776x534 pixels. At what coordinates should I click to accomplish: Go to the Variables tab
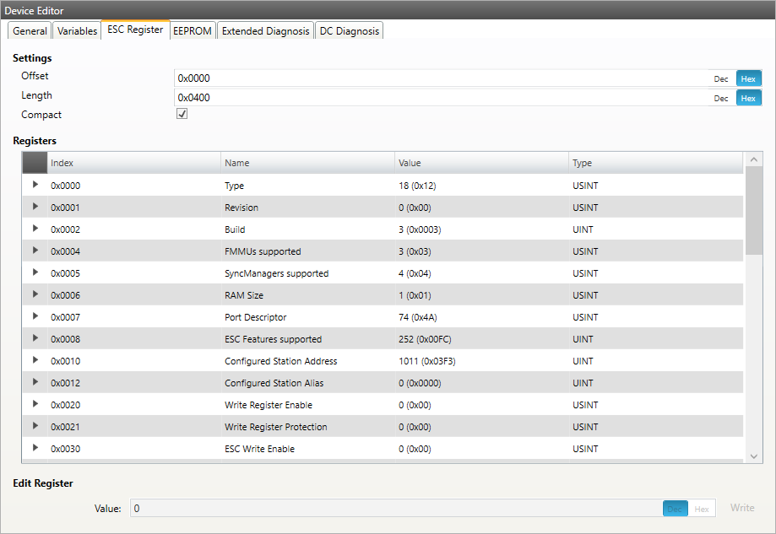[77, 30]
